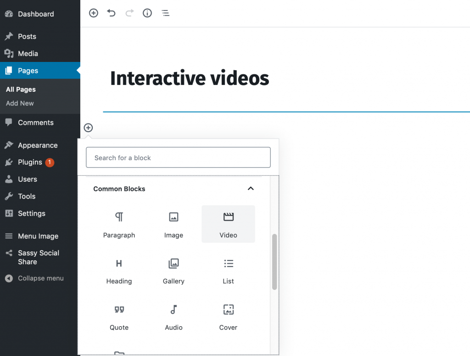This screenshot has height=356, width=470.
Task: Click the block inserter scrollbar thumb
Action: 274,262
